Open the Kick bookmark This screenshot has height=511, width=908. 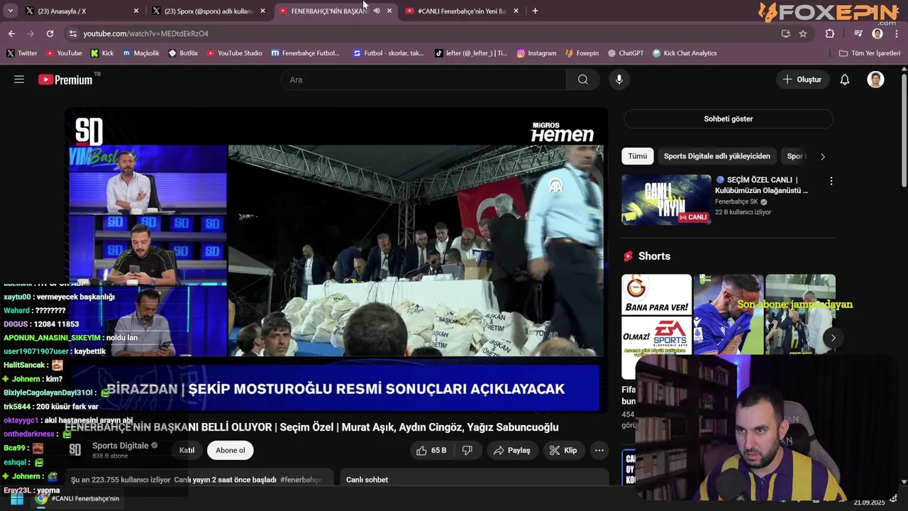click(101, 53)
